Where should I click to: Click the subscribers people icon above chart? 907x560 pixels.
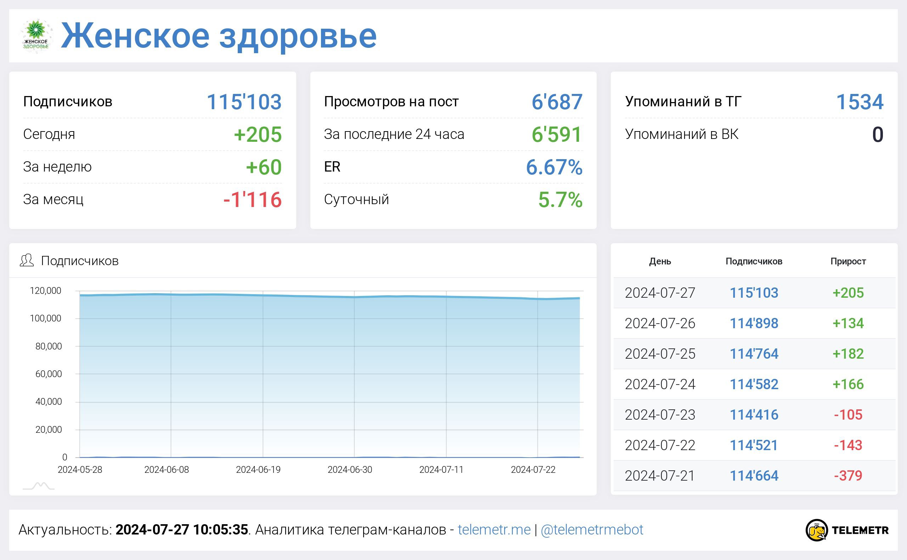click(27, 261)
